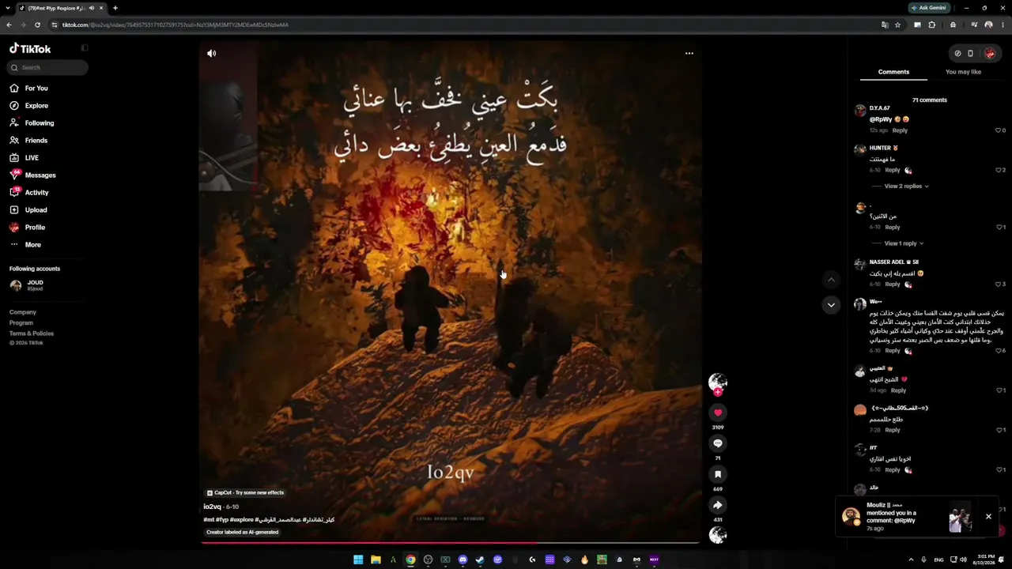1012x569 pixels.
Task: Click the compass icon in top-right pill
Action: [957, 54]
